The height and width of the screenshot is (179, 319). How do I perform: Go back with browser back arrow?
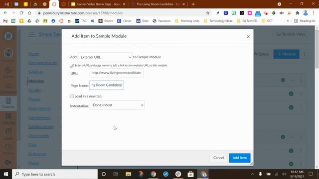(x=5, y=13)
